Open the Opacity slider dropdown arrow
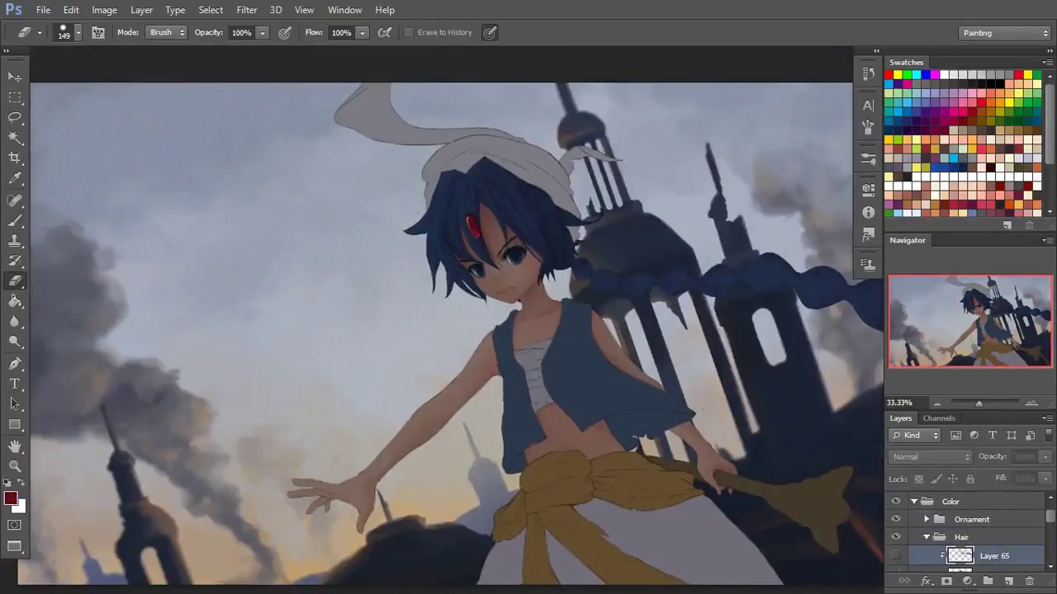The height and width of the screenshot is (594, 1057). point(262,33)
